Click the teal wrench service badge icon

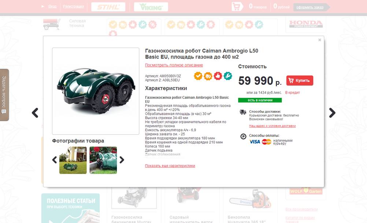click(x=227, y=76)
